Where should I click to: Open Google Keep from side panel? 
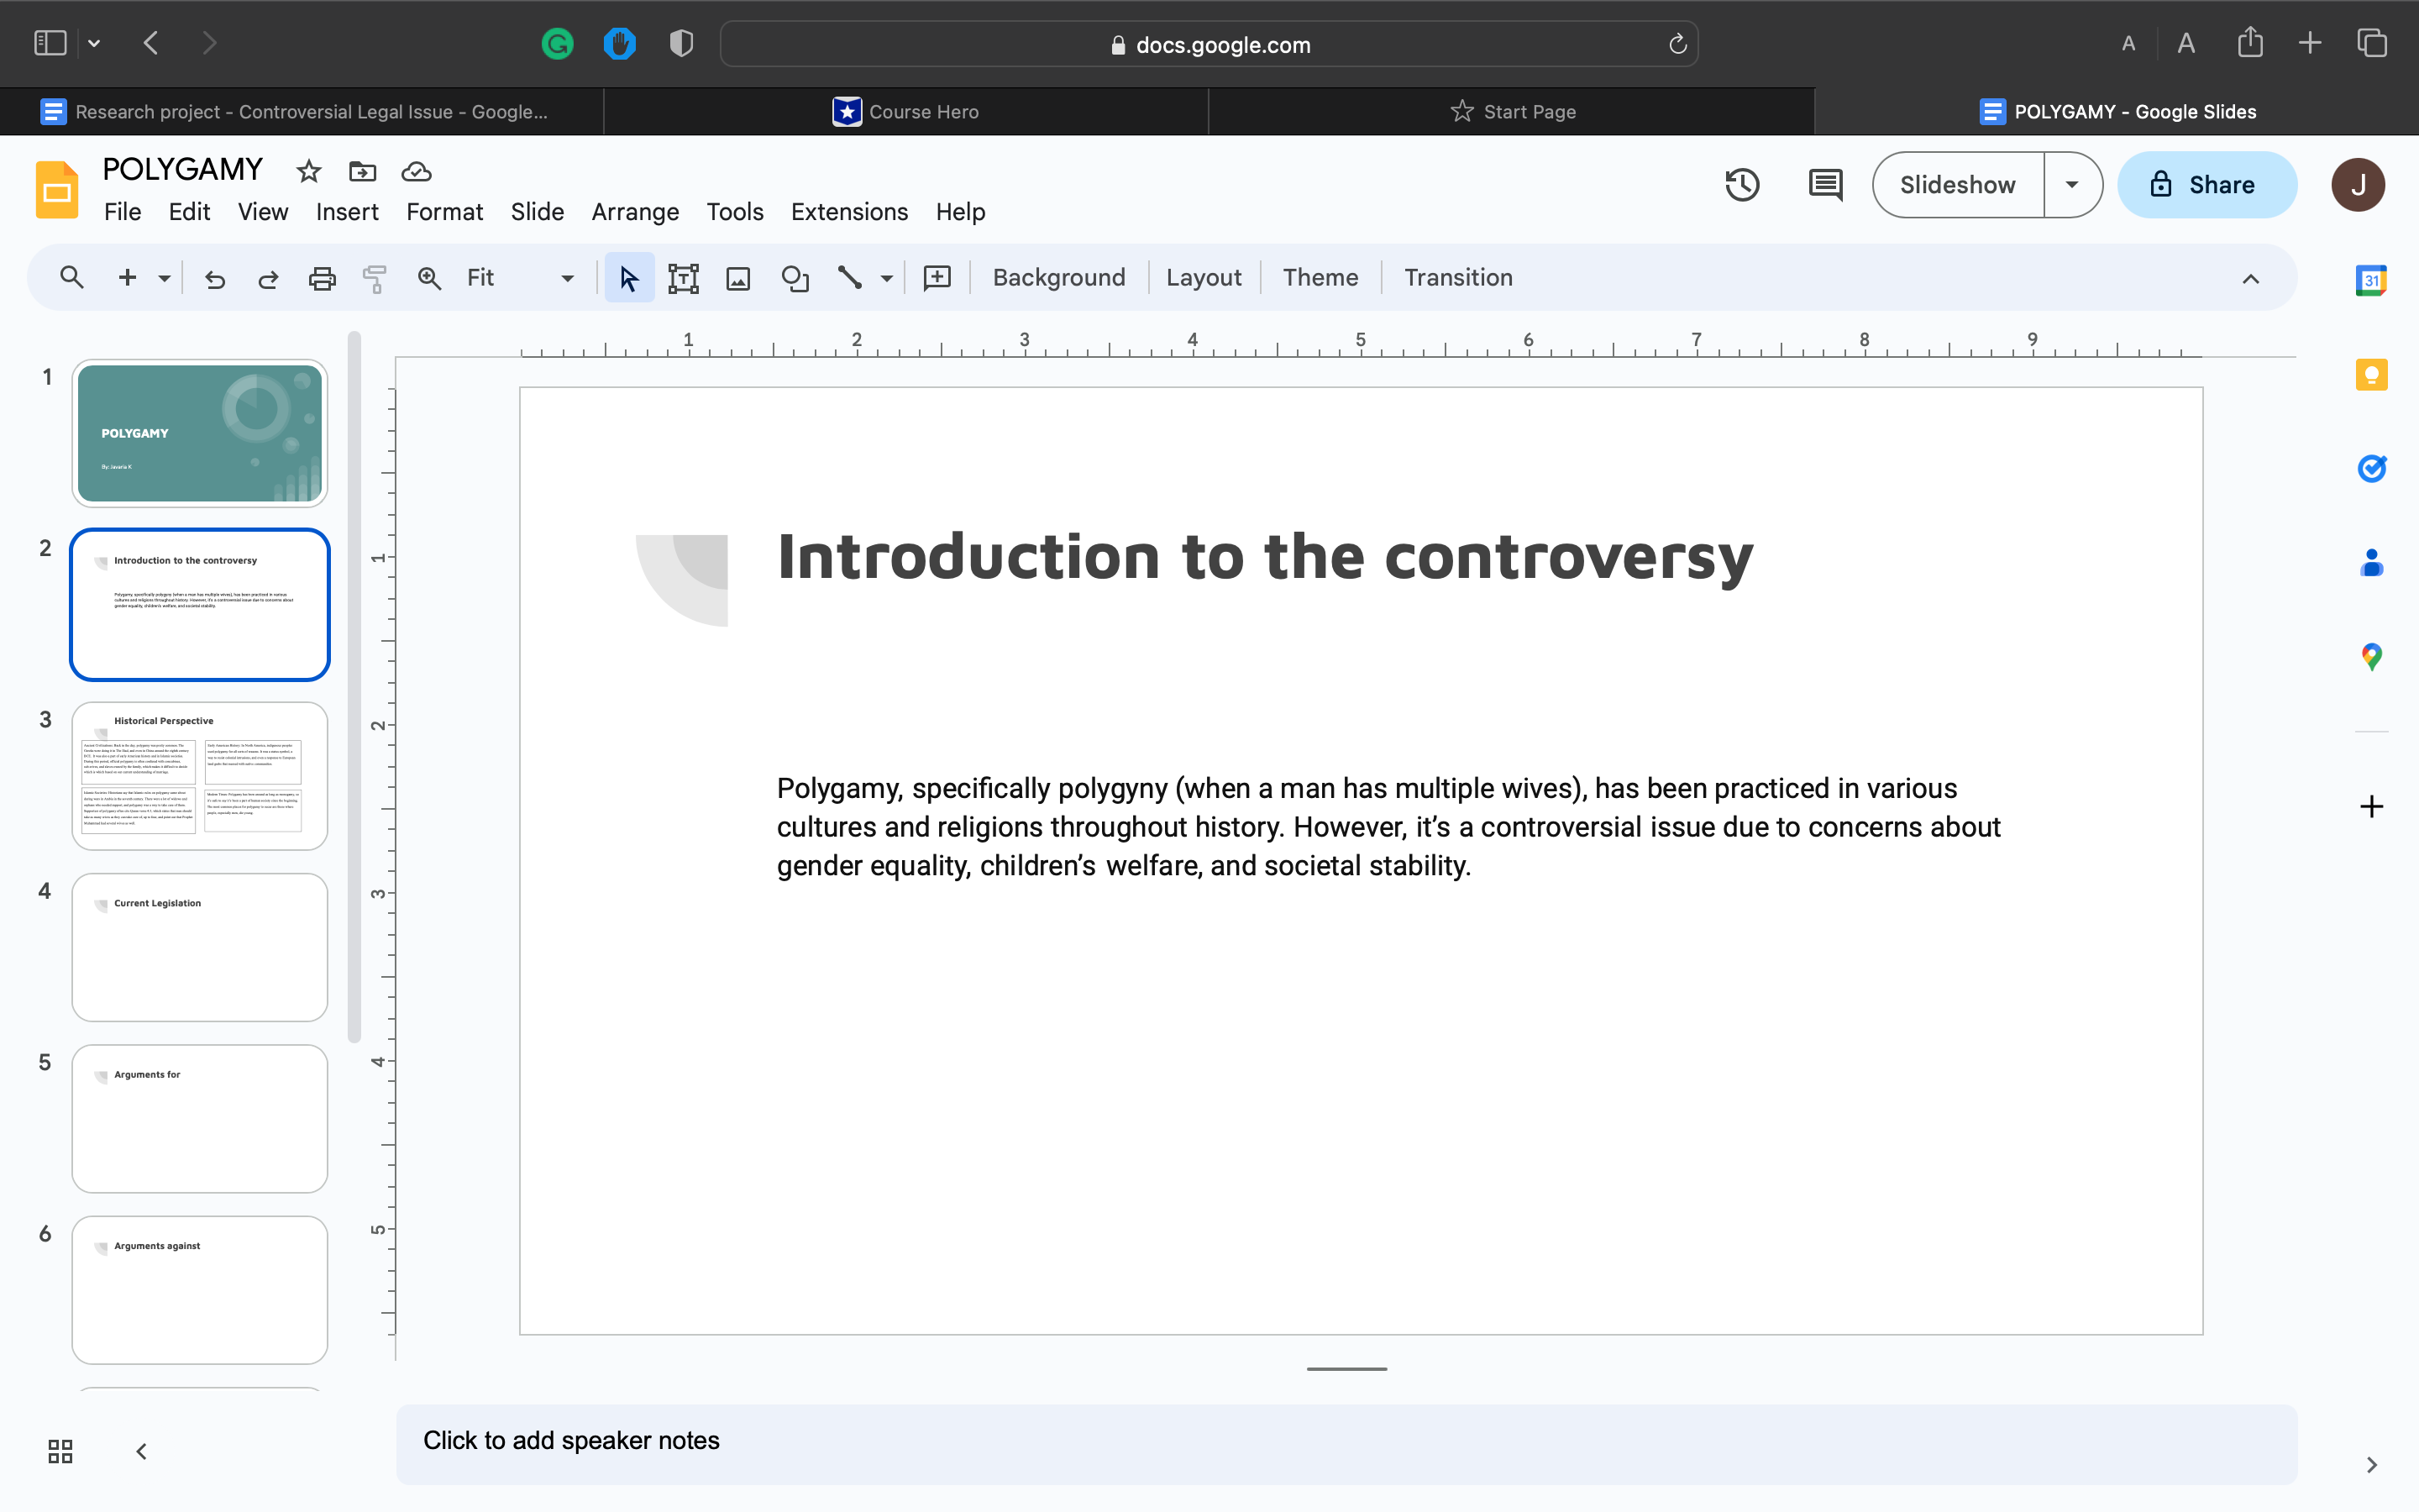coord(2371,375)
